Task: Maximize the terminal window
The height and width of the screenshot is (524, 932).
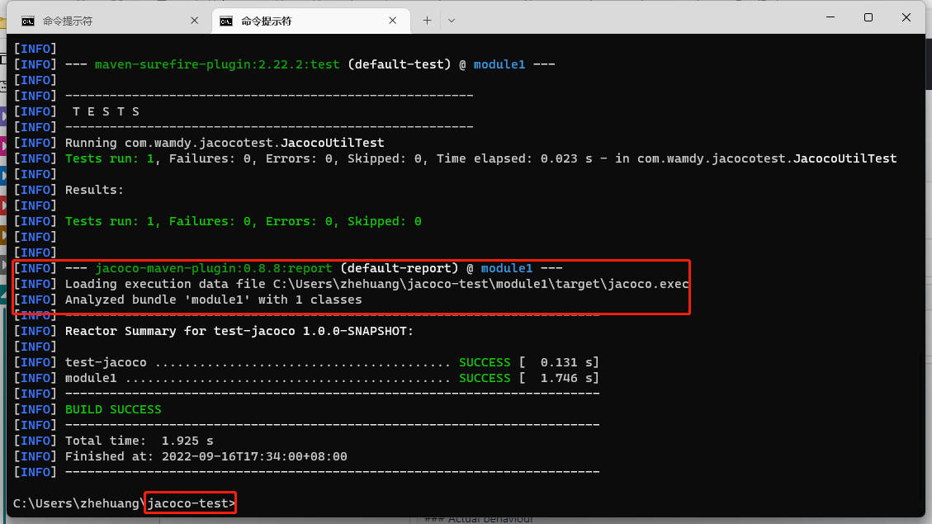Action: click(868, 17)
